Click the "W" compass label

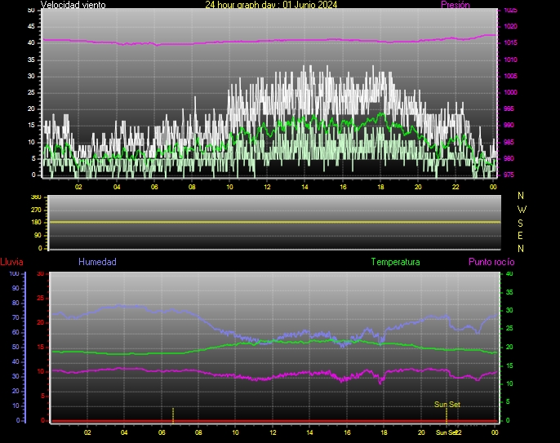click(522, 209)
